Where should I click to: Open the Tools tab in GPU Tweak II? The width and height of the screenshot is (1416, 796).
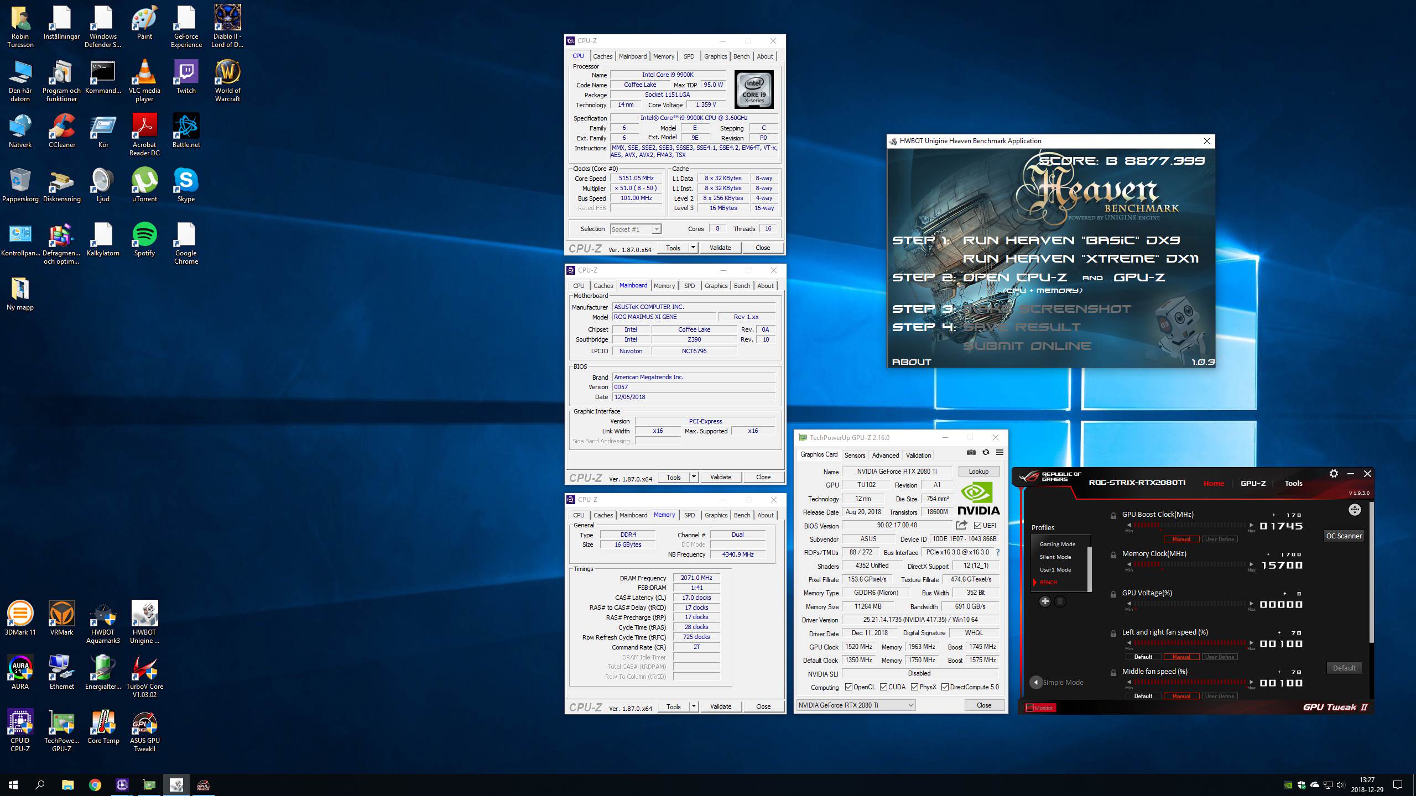tap(1293, 483)
